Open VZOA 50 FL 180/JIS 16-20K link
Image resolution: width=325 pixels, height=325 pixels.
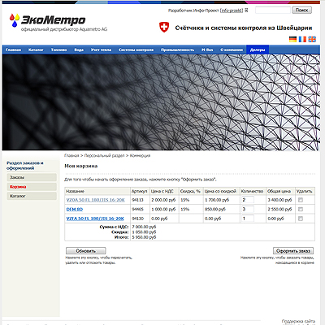[x=95, y=200]
